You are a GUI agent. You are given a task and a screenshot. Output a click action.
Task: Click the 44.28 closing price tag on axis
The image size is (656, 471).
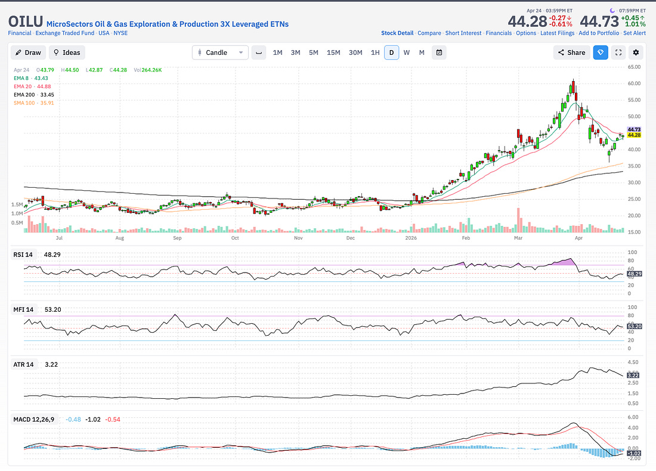pyautogui.click(x=634, y=135)
